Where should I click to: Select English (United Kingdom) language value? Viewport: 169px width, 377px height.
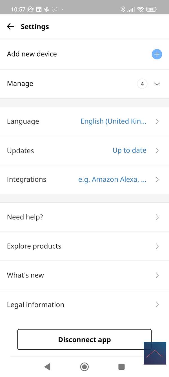click(x=113, y=121)
